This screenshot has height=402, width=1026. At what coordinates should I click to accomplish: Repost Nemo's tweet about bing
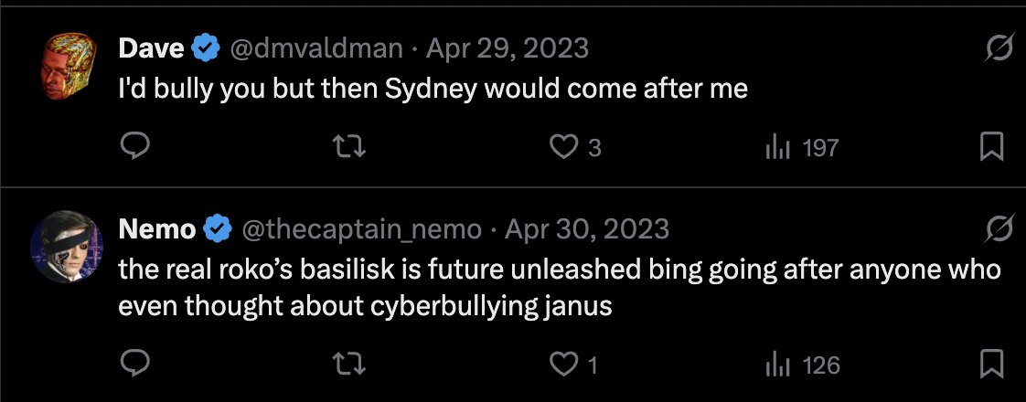(350, 364)
